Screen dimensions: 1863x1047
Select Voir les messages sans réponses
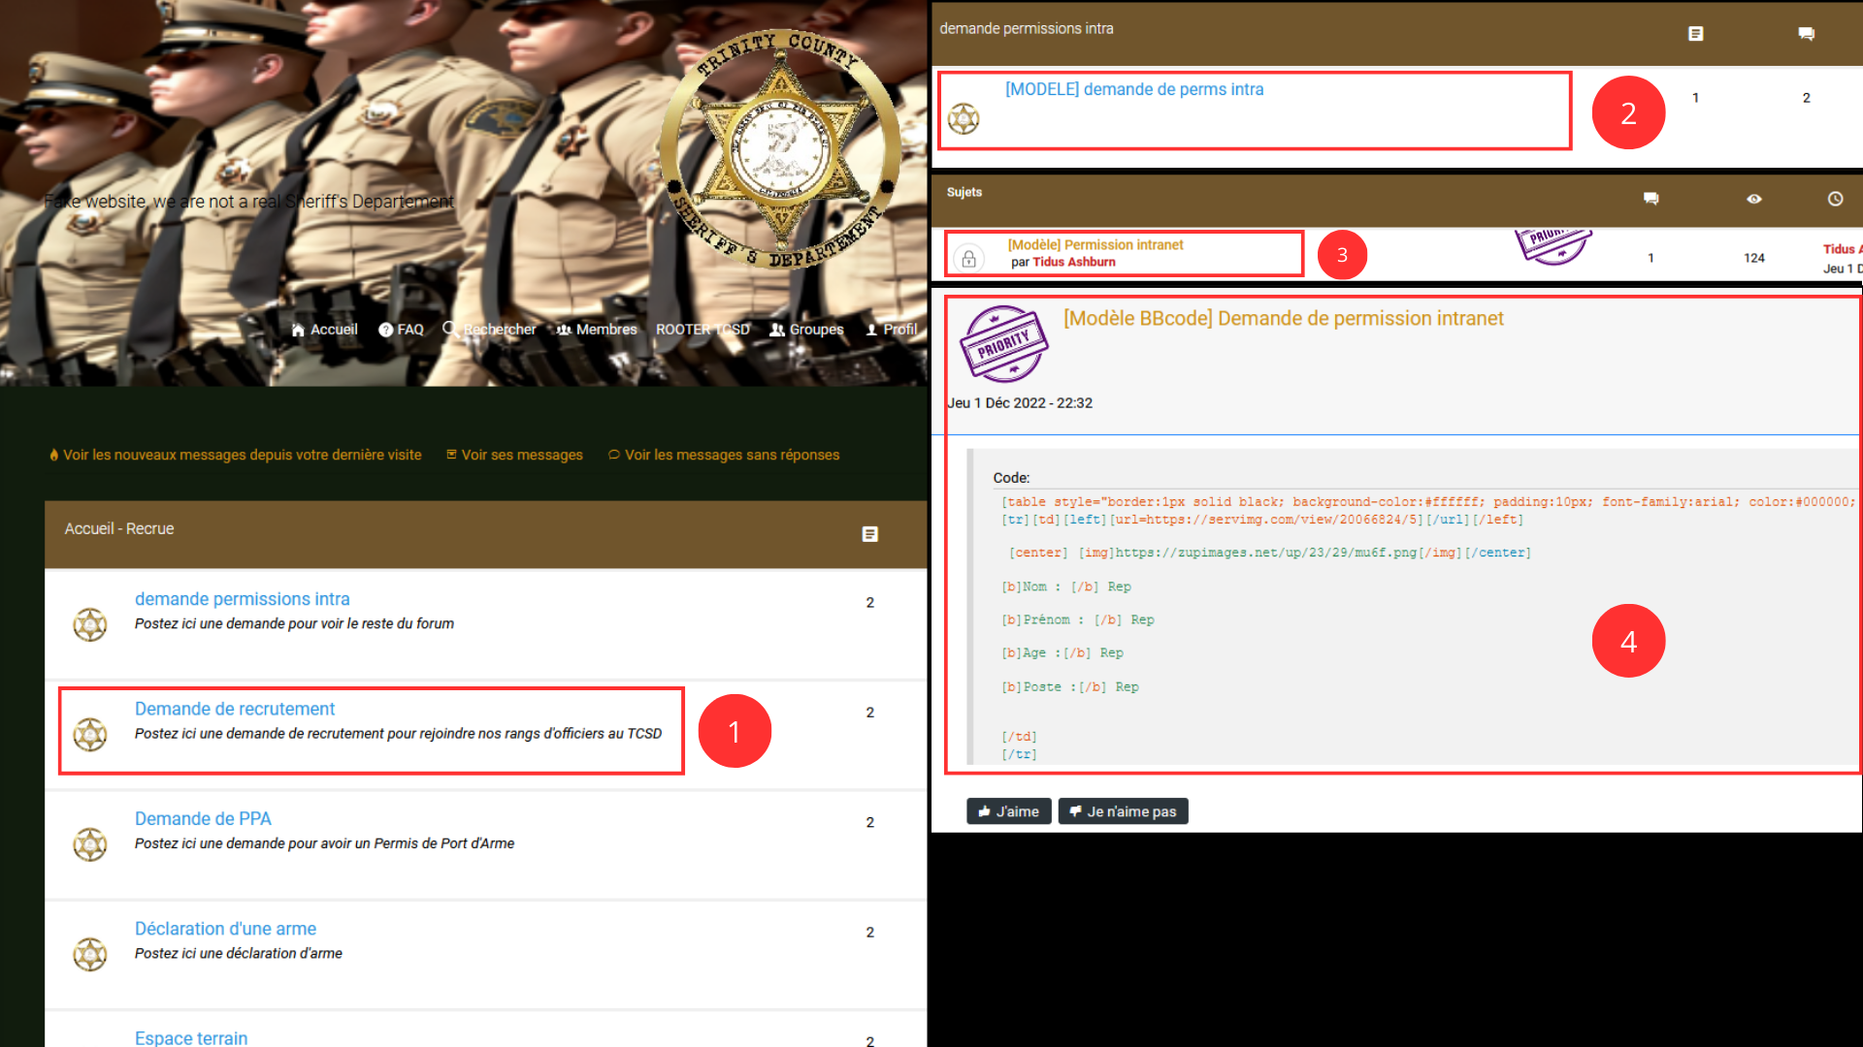732,454
